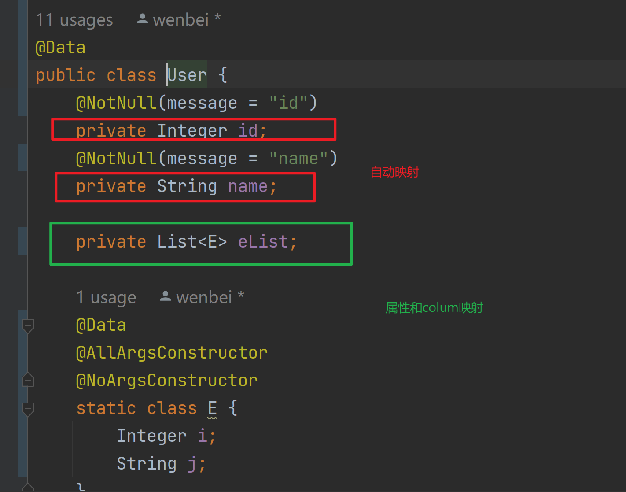Click the closing fold marker at the bottom
The image size is (626, 492).
pos(28,487)
